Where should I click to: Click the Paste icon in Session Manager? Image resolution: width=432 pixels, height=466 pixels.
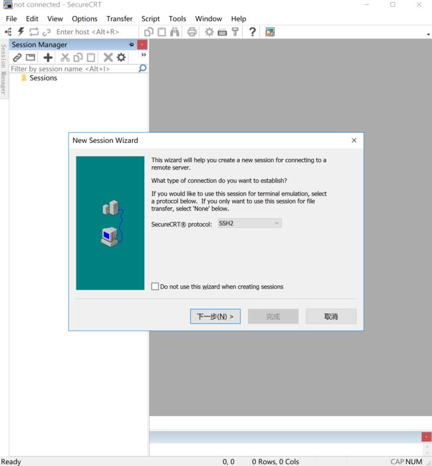click(x=91, y=57)
